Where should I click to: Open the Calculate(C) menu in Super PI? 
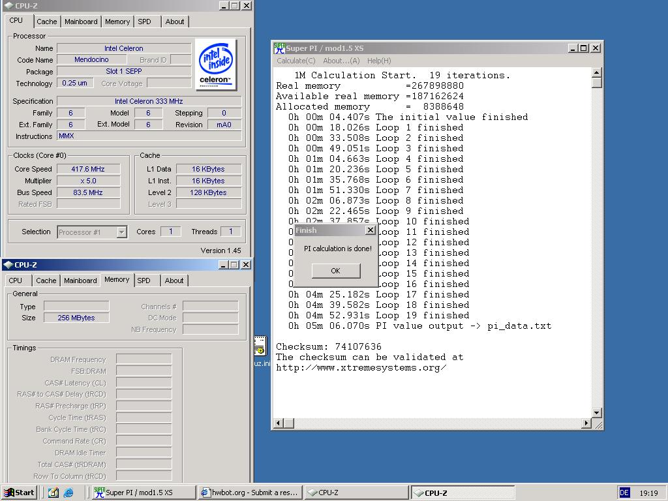click(x=296, y=61)
